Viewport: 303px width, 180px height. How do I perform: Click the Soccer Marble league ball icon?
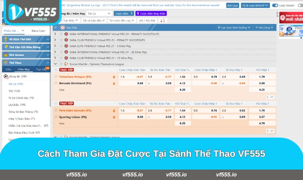[66, 64]
